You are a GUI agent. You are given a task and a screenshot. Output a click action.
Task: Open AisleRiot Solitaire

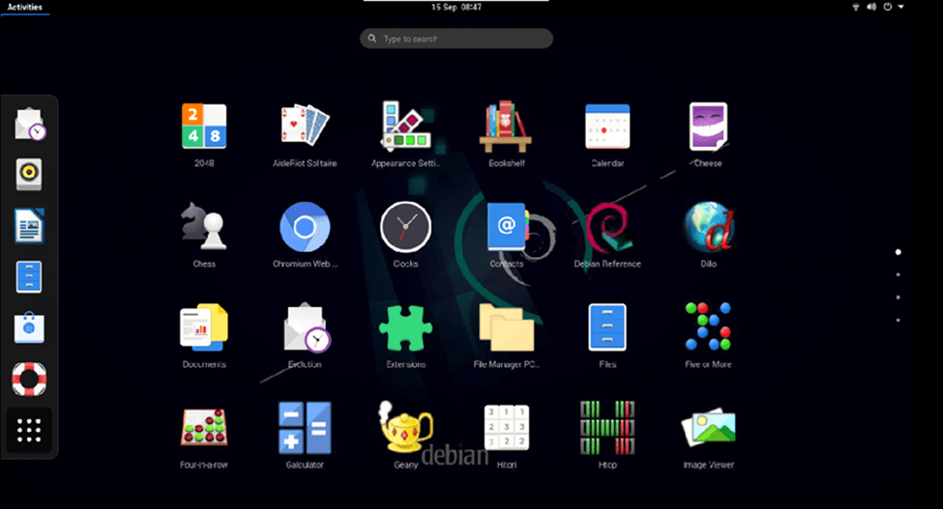point(305,127)
